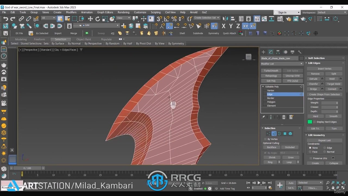The image size is (348, 196).
Task: Switch to the Object Paint ribbon tab
Action: pos(84,39)
